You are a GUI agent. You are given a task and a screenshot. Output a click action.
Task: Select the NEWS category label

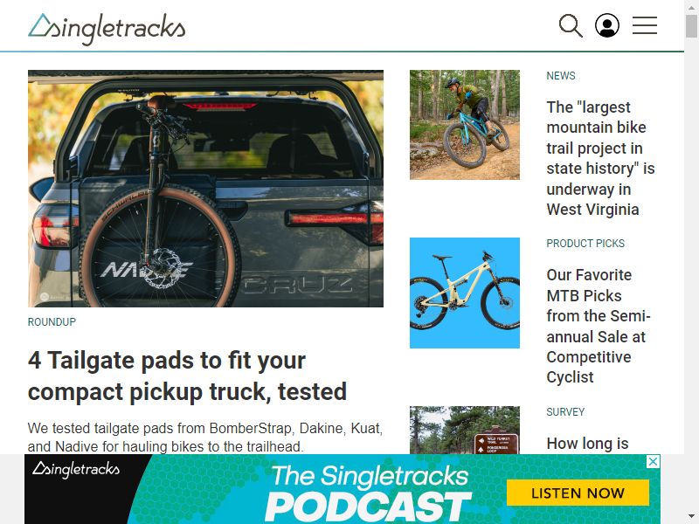(x=561, y=76)
